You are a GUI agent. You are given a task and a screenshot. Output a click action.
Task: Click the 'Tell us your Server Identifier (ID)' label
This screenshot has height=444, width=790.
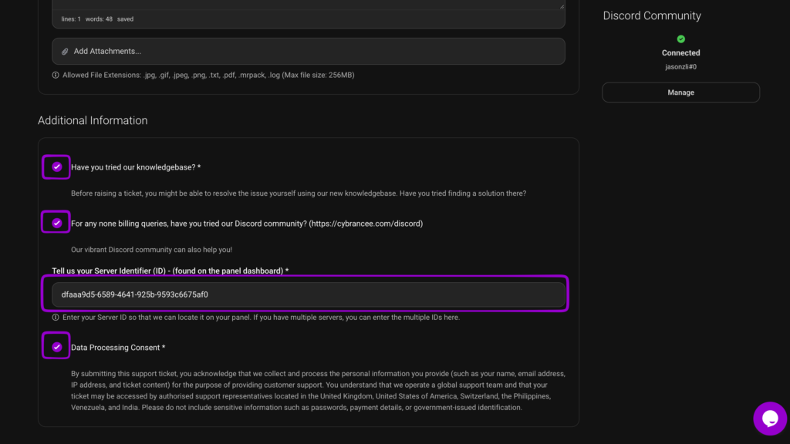tap(170, 271)
